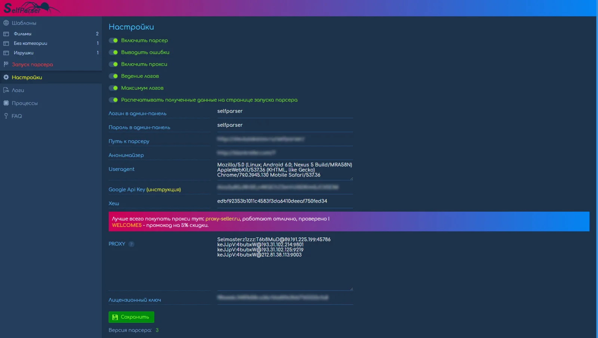The image size is (598, 338).
Task: Click the question mark icon beside FAQ
Action: 6,116
